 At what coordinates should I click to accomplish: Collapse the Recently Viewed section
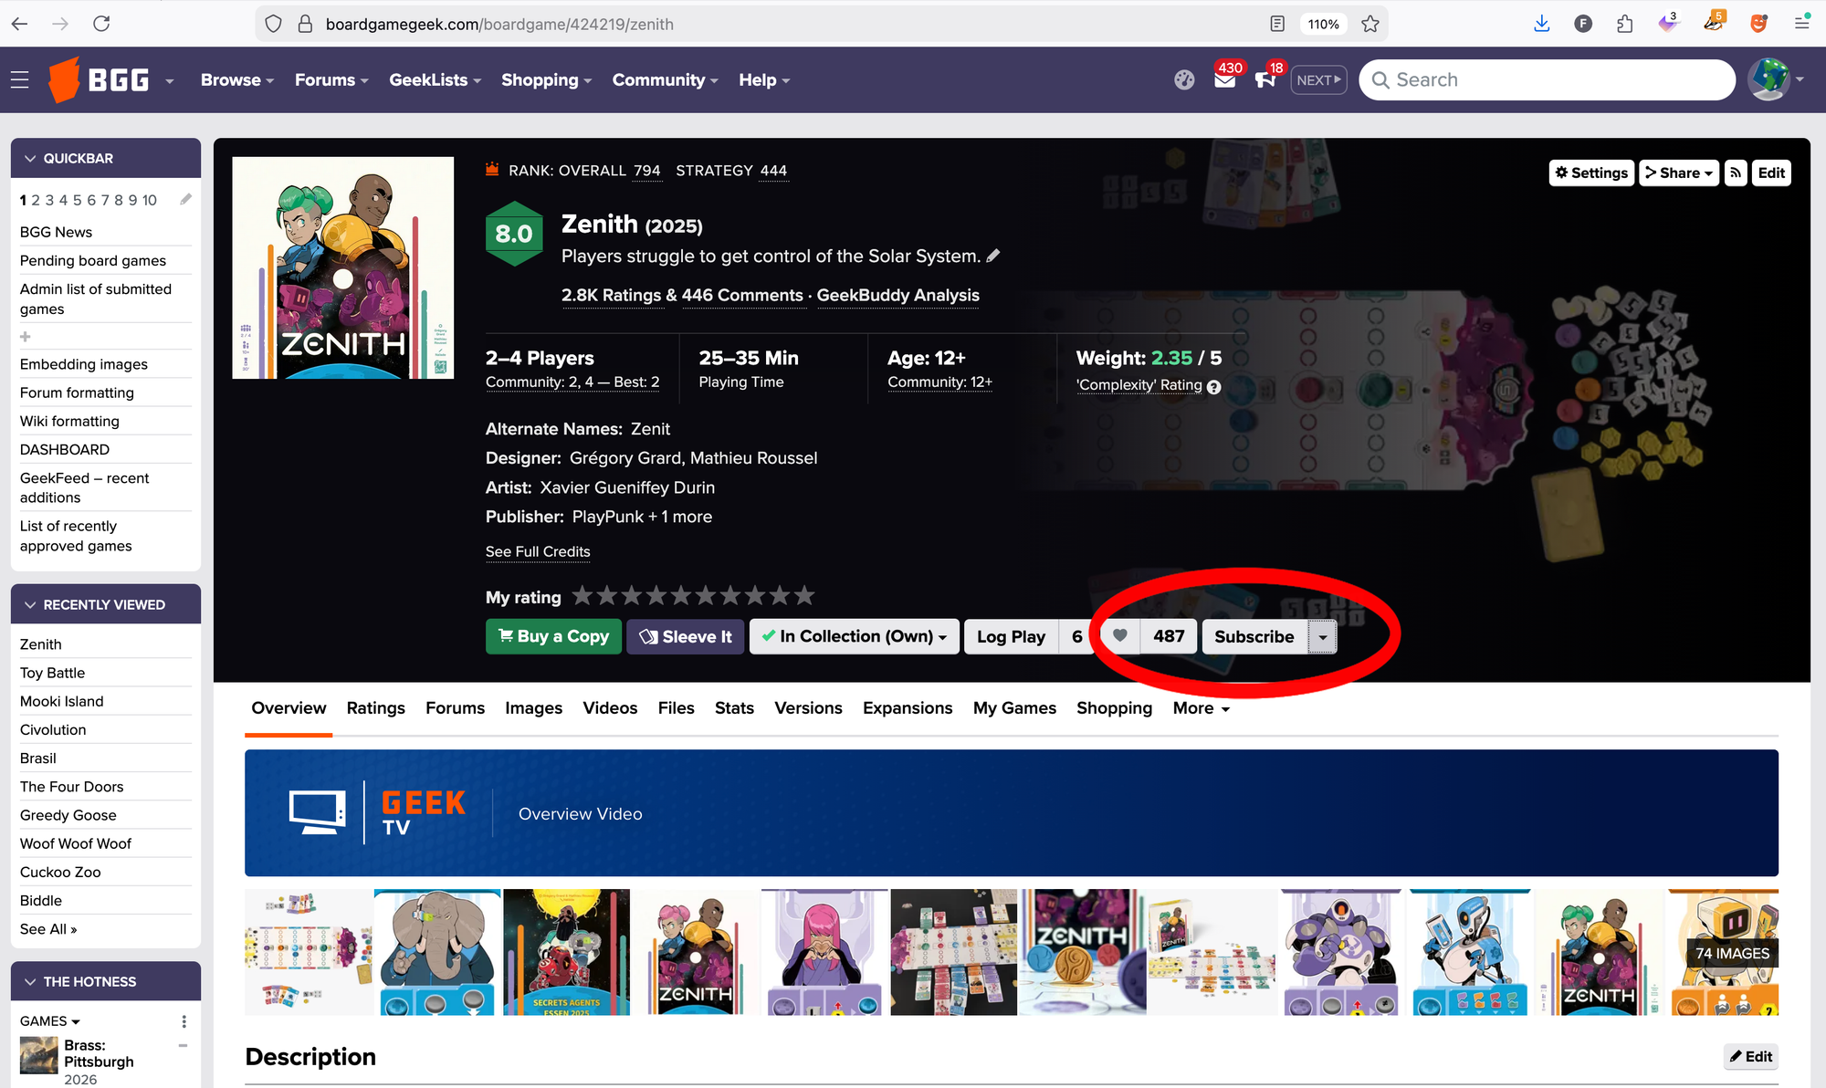[x=30, y=604]
